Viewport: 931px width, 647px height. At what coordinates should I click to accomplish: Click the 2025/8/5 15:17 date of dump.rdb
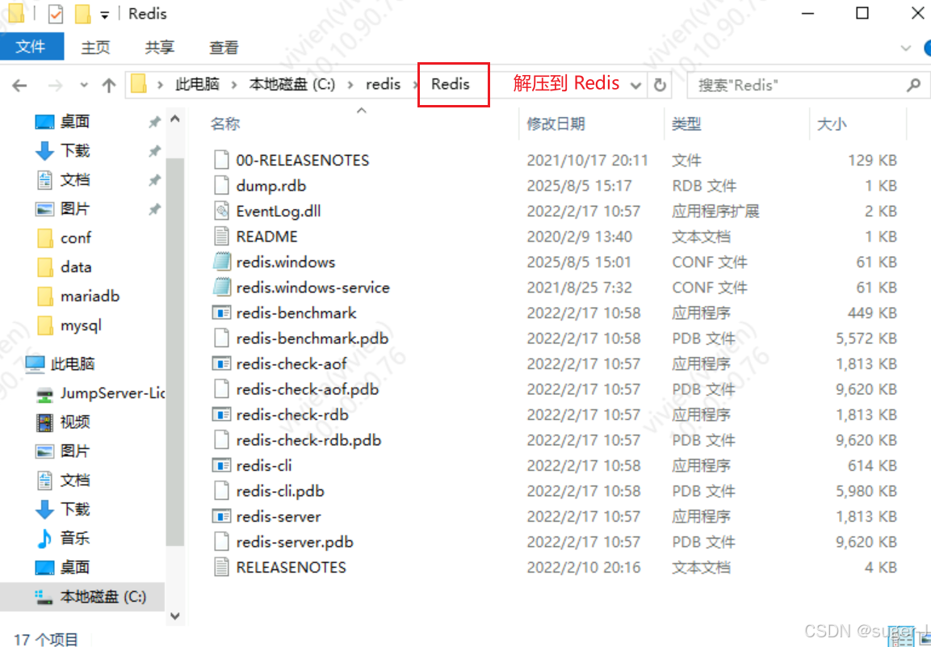tap(579, 186)
